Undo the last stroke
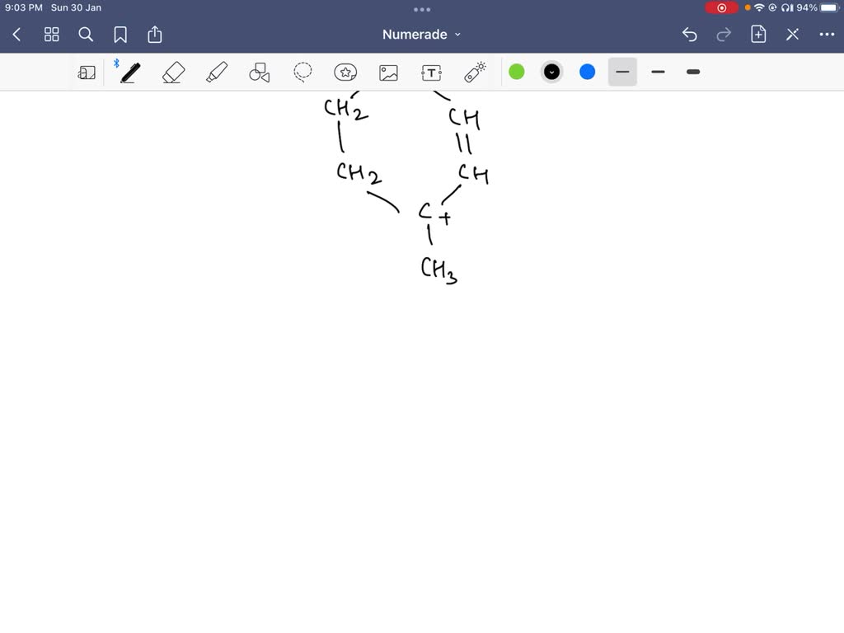The height and width of the screenshot is (633, 844). tap(690, 35)
